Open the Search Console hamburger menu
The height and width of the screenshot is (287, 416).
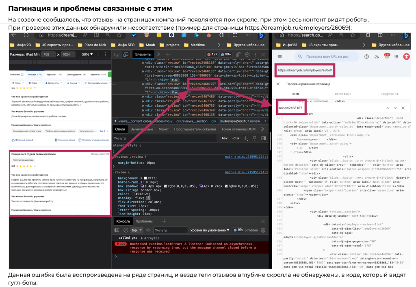tap(279, 56)
